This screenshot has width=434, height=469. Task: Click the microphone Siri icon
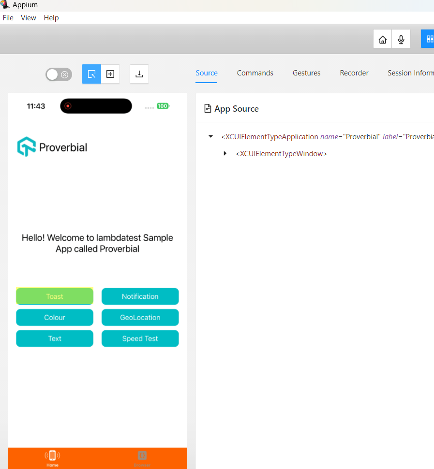click(x=401, y=39)
